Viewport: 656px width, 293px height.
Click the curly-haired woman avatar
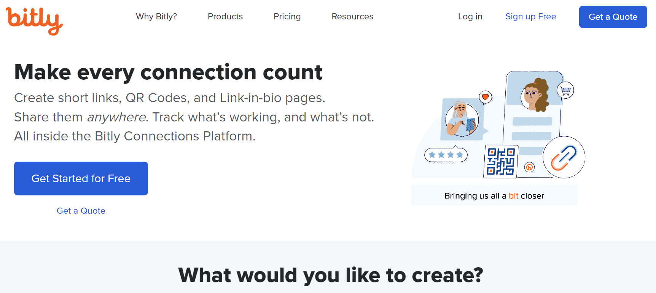point(535,95)
